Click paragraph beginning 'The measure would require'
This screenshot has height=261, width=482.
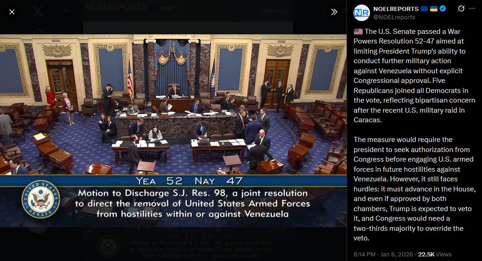[x=415, y=189]
